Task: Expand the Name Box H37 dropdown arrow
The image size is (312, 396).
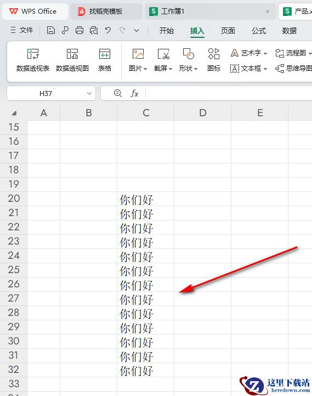Action: (x=89, y=93)
